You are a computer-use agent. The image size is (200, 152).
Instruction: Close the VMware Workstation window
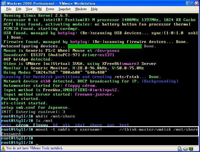coord(197,3)
